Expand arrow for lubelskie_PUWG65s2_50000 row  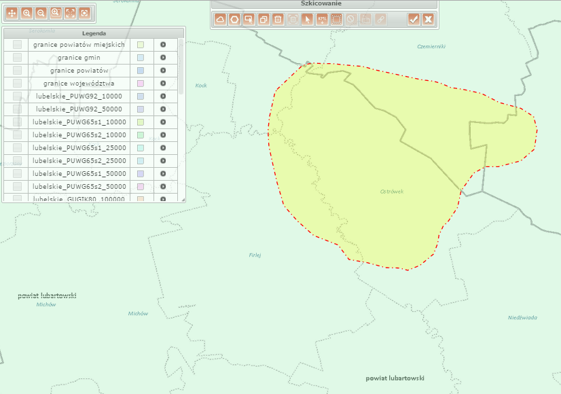pos(163,186)
